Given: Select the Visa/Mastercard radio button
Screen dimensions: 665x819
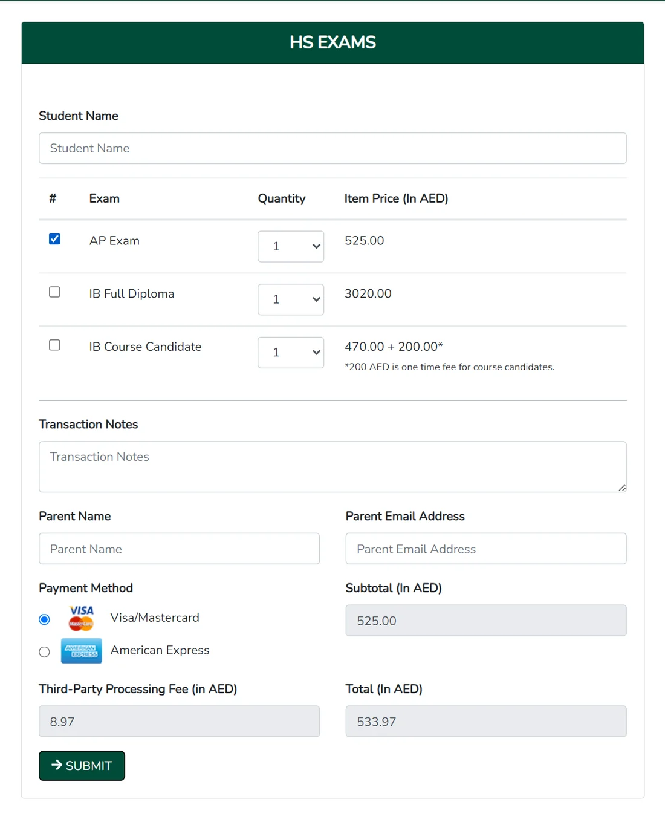Looking at the screenshot, I should (44, 619).
